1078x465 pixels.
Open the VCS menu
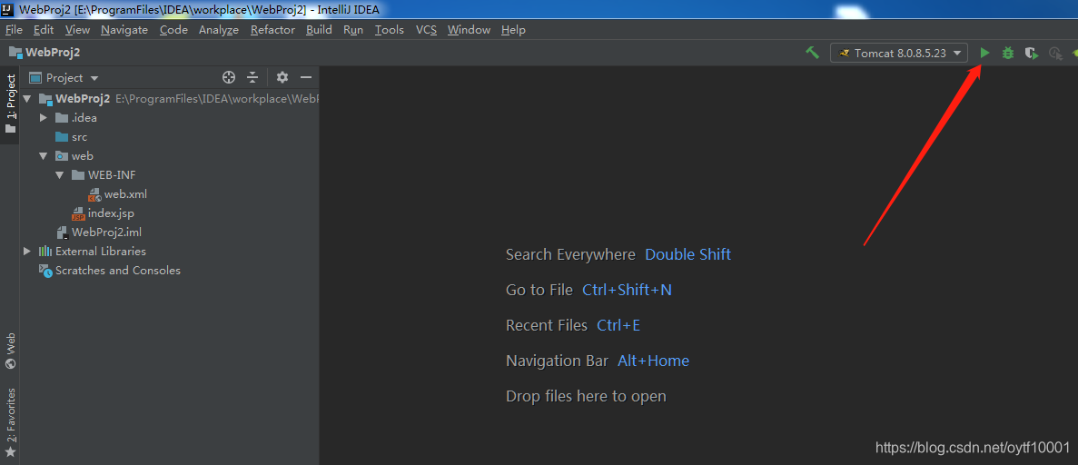coord(426,30)
